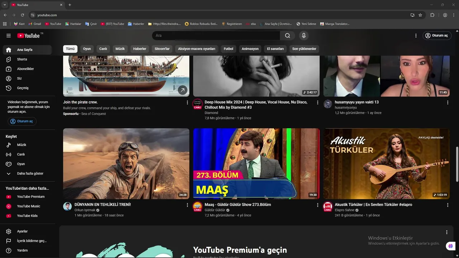Viewport: 459px width, 258px height.
Task: Open Chrome profile icon
Action: [445, 15]
